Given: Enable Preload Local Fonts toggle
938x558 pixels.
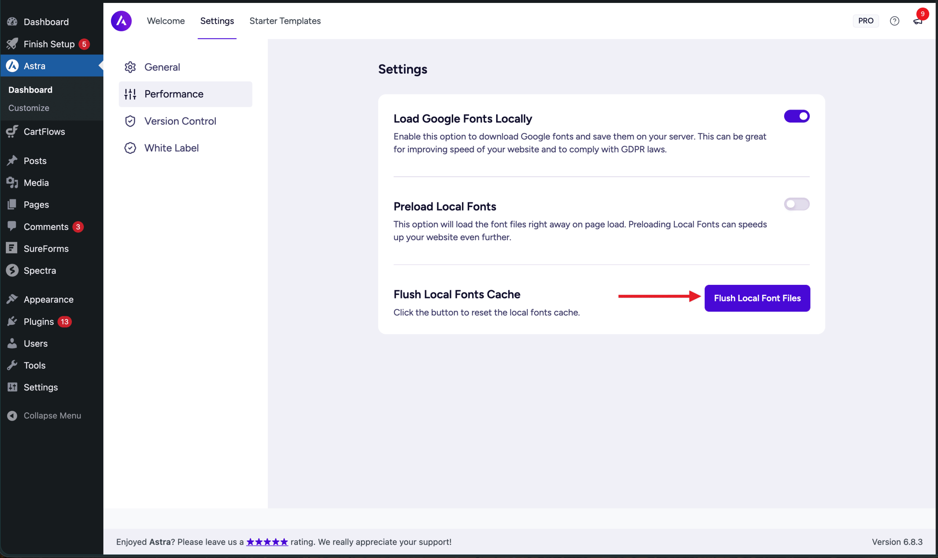Looking at the screenshot, I should [797, 204].
